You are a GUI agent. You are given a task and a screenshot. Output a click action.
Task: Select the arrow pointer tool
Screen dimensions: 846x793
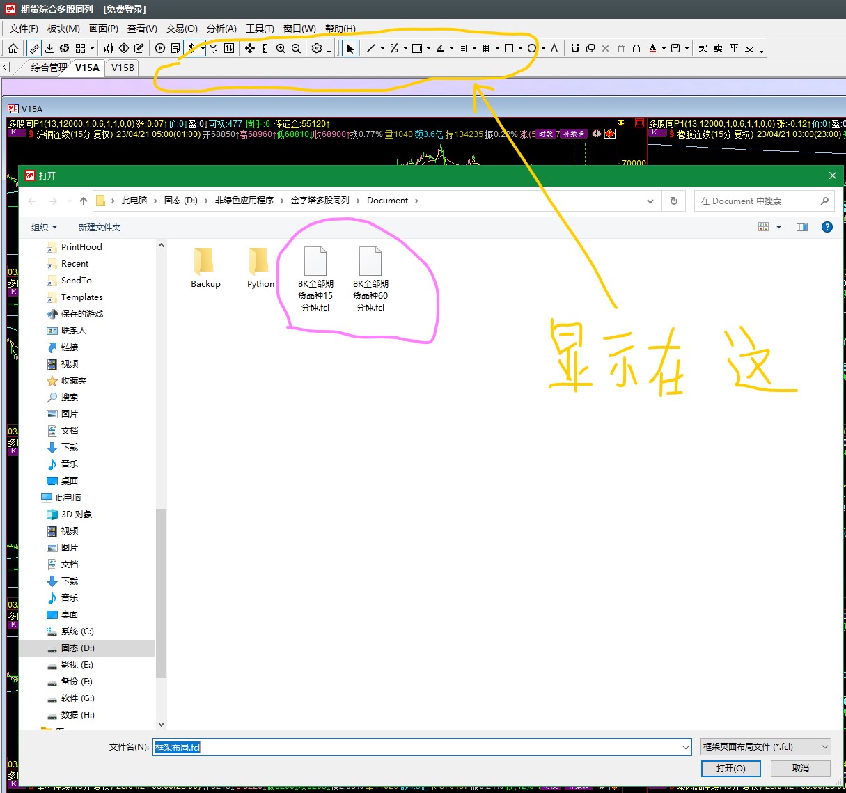tap(350, 48)
